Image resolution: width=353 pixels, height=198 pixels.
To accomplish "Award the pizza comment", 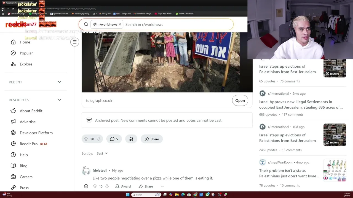I will [x=123, y=186].
